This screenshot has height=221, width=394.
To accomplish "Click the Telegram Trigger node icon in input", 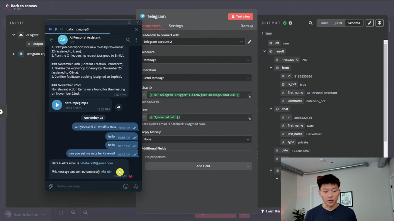I will pyautogui.click(x=21, y=54).
